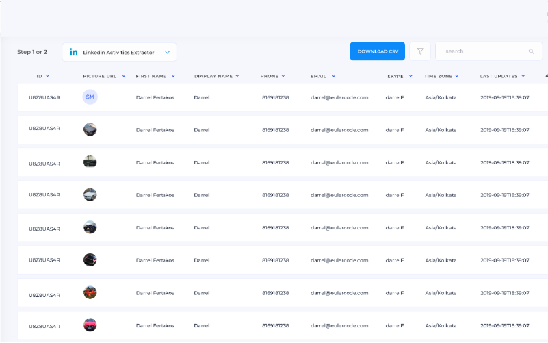Viewport: 548px width, 343px height.
Task: Select Darrel Fertakos name in the last row
Action: (155, 325)
